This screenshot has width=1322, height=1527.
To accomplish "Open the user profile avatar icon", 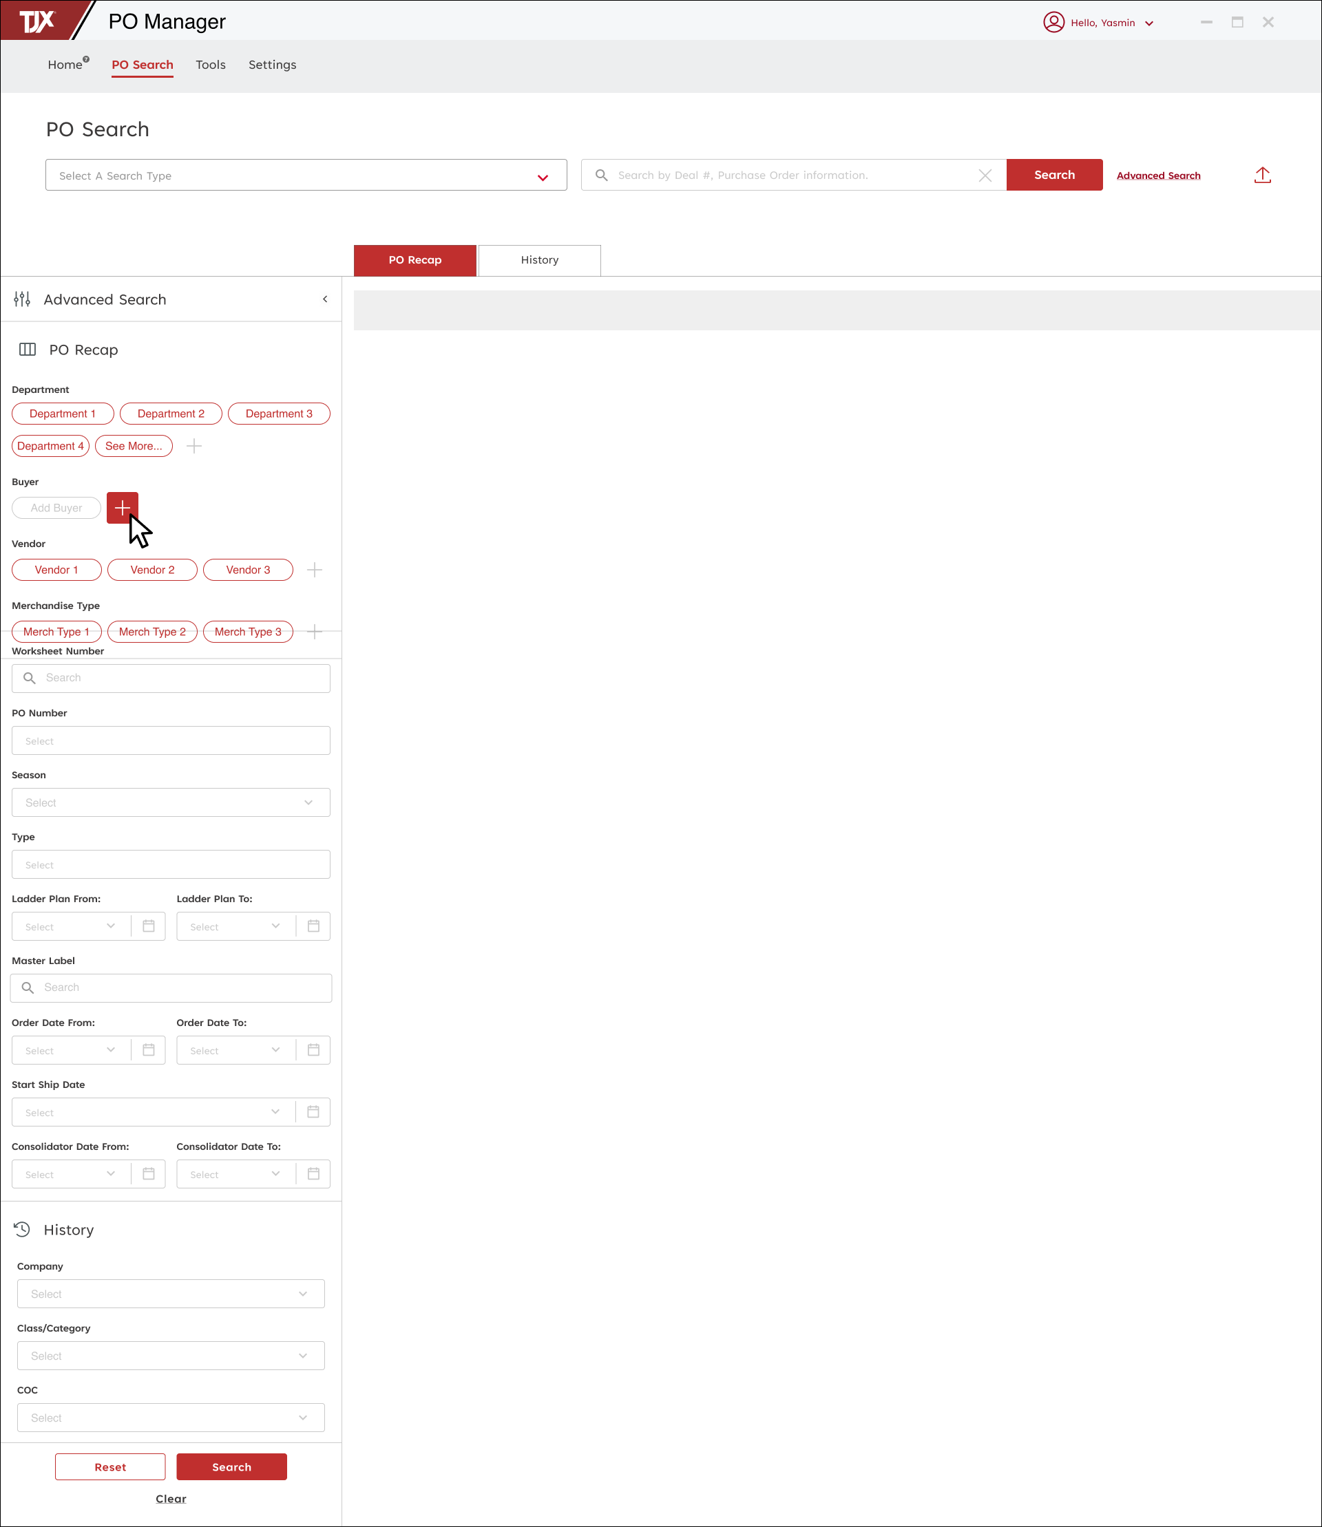I will pos(1053,22).
